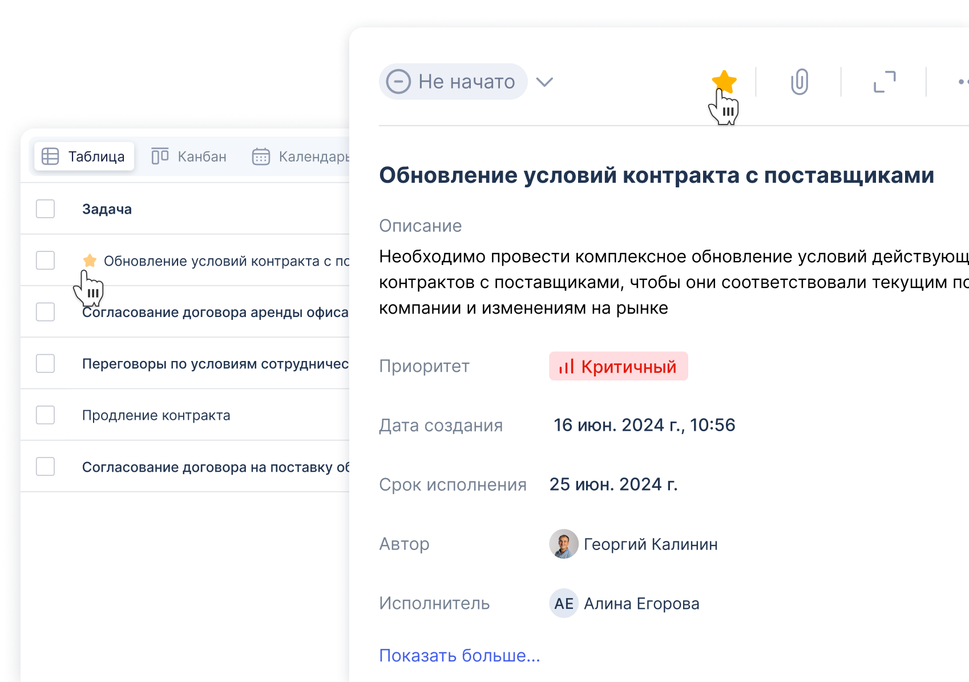Open the Продление контракта task
The height and width of the screenshot is (682, 969).
[x=156, y=415]
